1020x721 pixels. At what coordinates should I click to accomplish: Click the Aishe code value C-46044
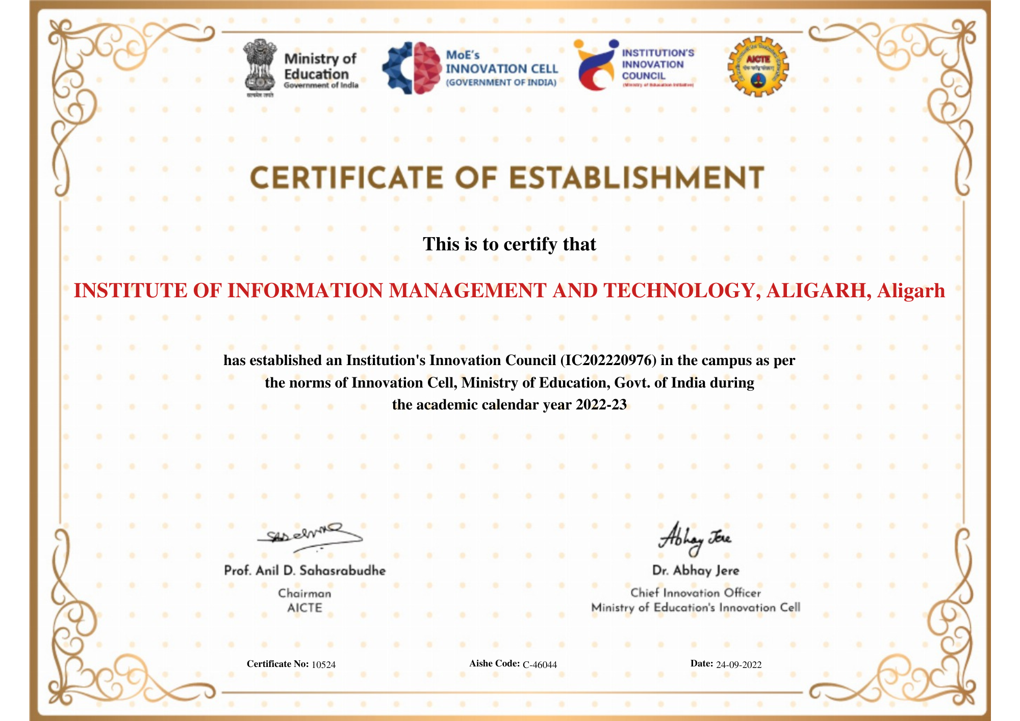tap(540, 665)
